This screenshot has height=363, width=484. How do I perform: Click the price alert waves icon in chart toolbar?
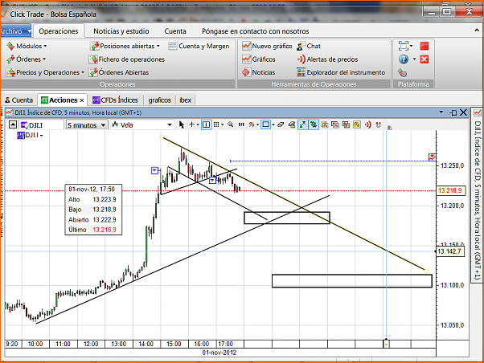click(367, 124)
